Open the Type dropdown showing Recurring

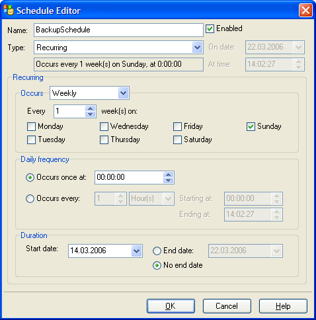(197, 47)
